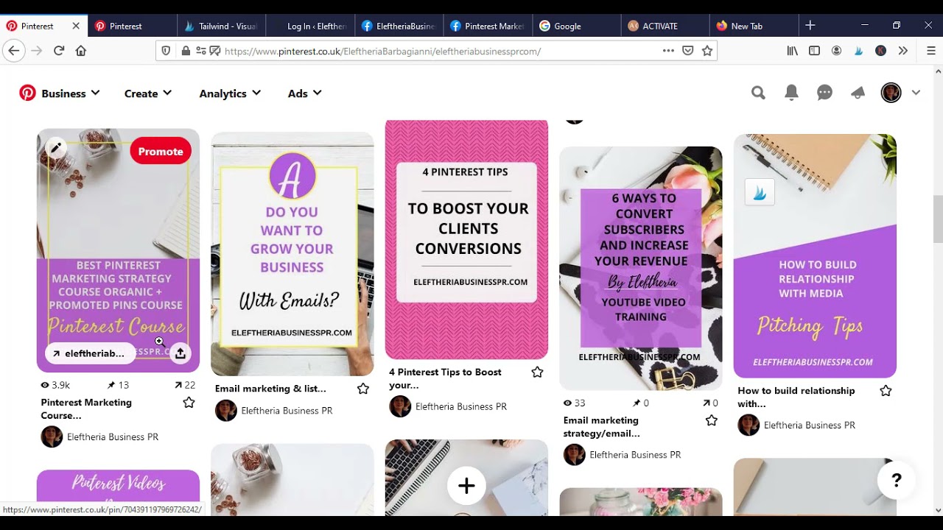Screen dimensions: 943x530
Task: Show tracking protection shield info
Action: [x=166, y=51]
